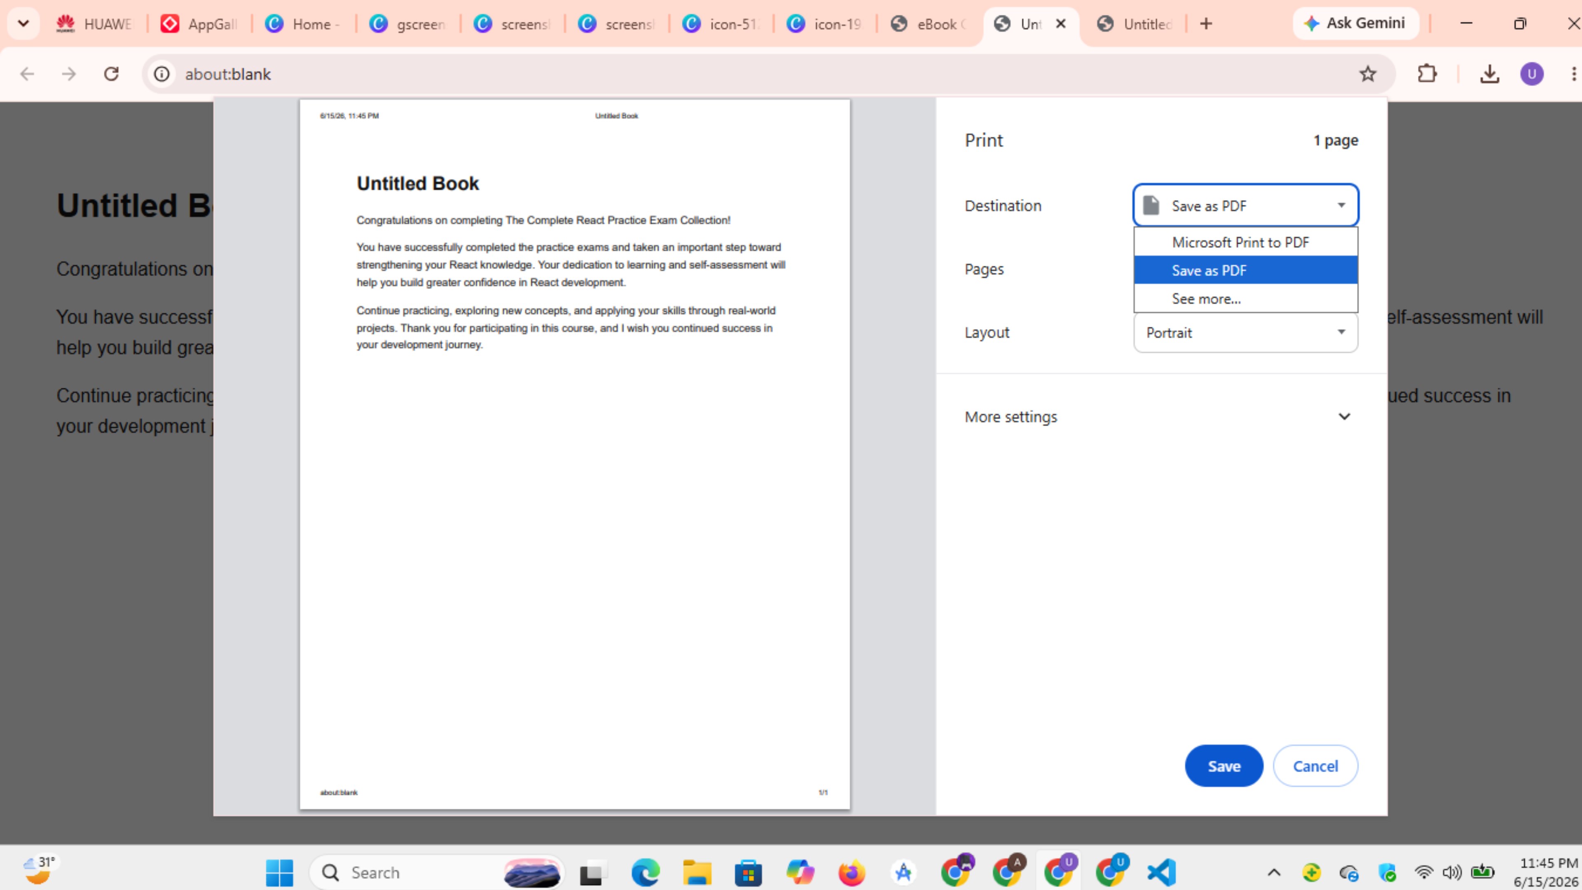This screenshot has width=1582, height=890.
Task: Open the Extensions puzzle icon
Action: coord(1427,74)
